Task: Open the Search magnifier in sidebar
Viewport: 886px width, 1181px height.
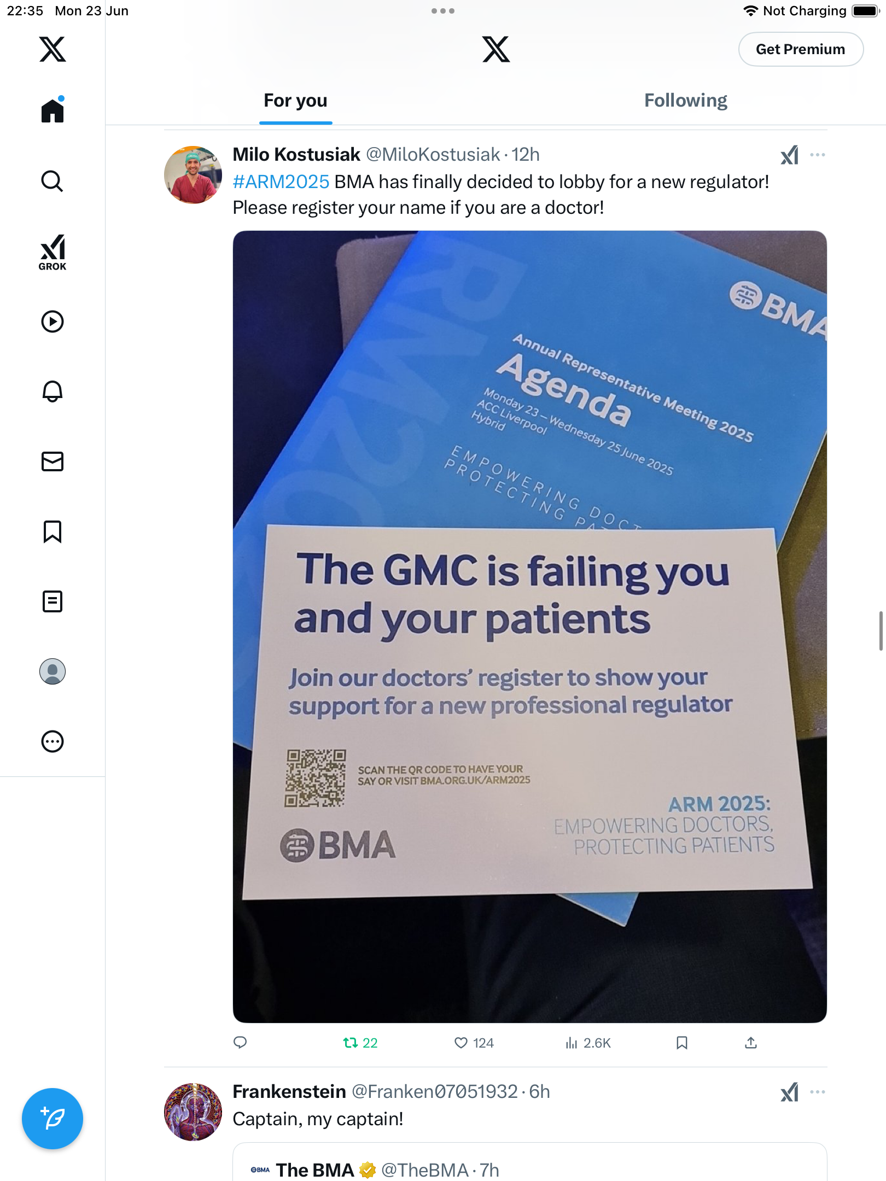Action: [53, 181]
